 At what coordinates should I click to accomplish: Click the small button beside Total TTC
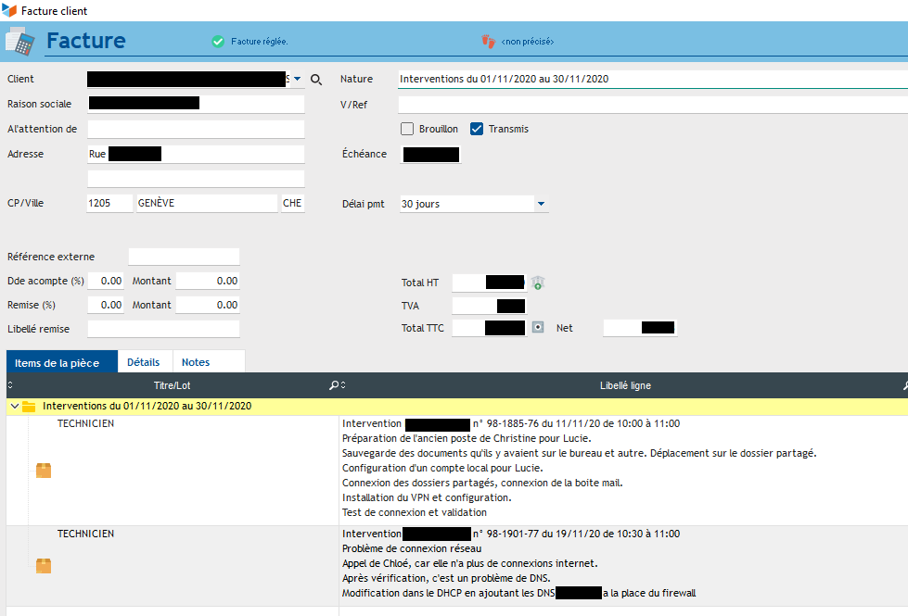click(537, 327)
